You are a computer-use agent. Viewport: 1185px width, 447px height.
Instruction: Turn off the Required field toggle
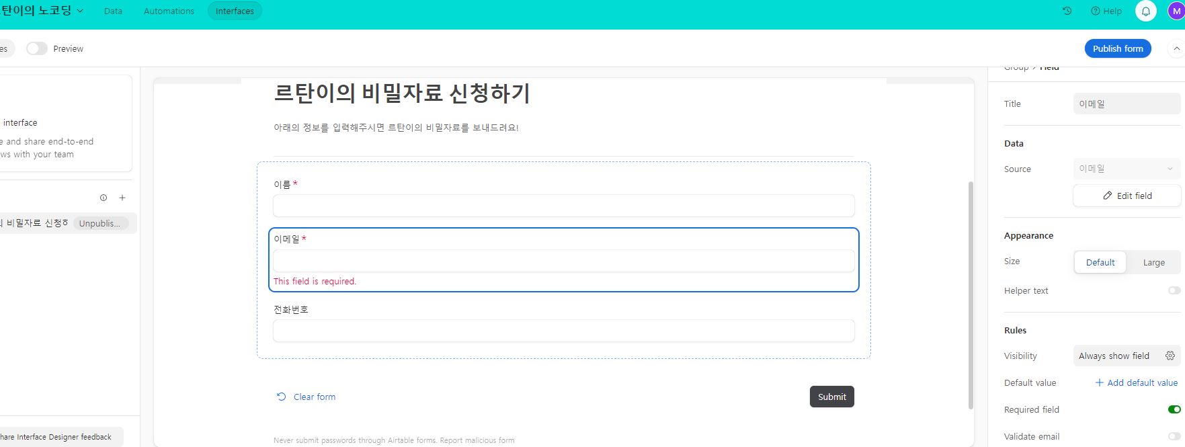click(1174, 409)
